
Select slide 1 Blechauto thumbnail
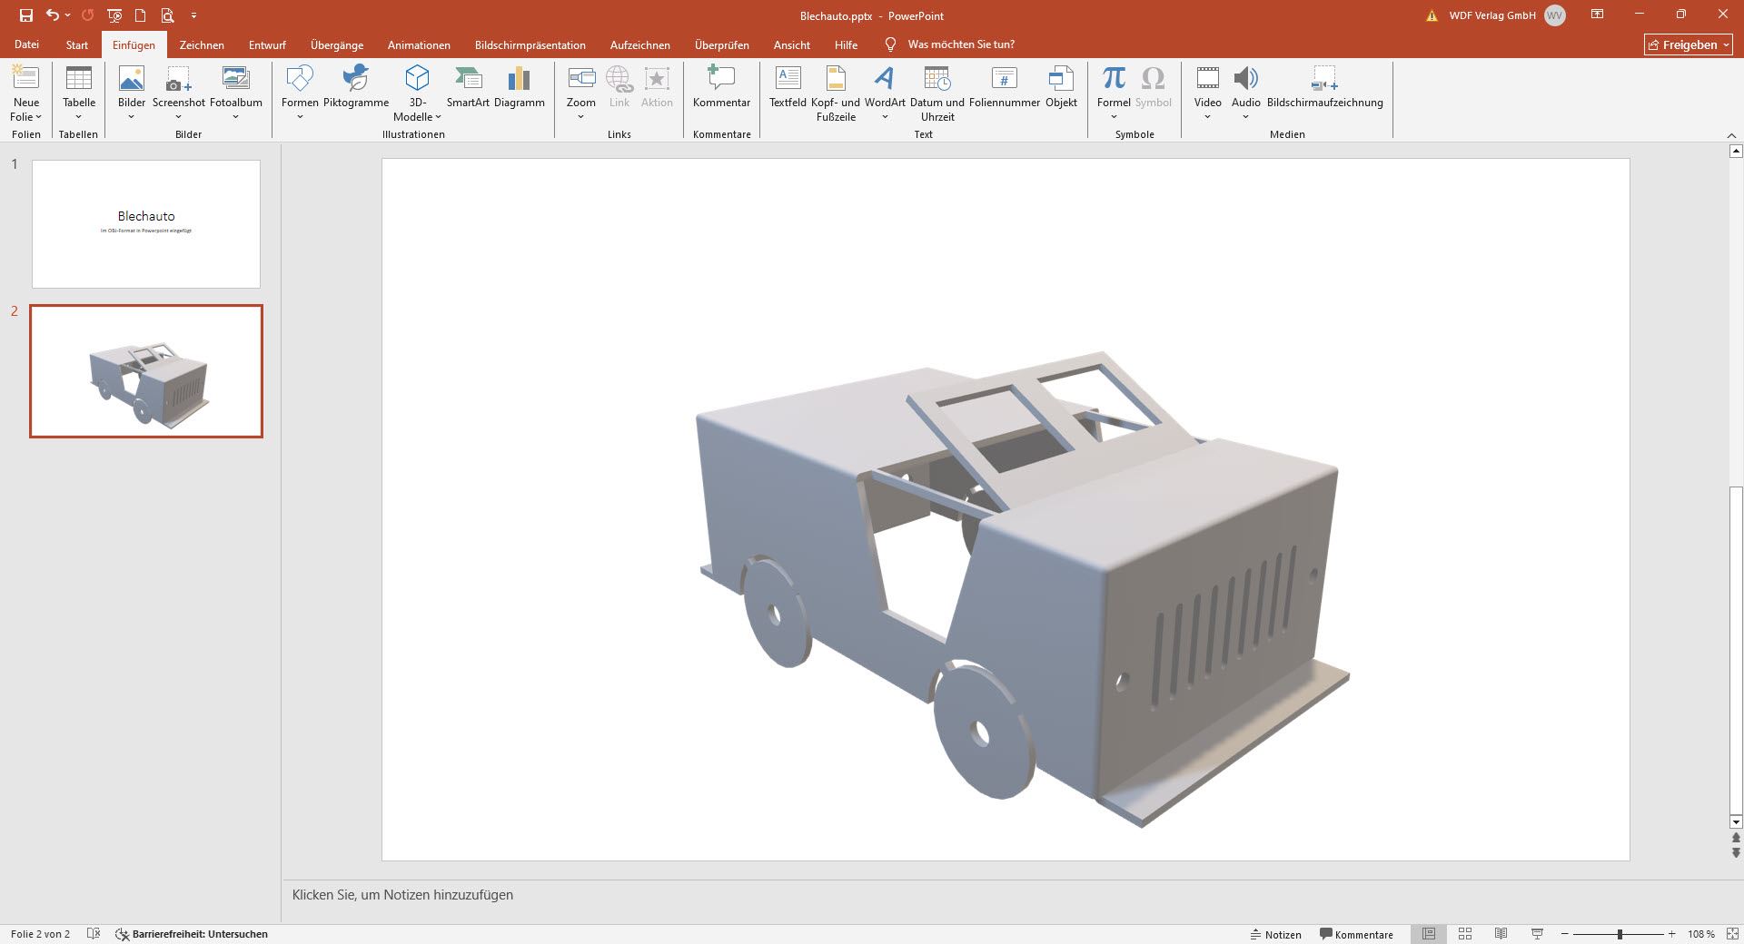tap(146, 224)
